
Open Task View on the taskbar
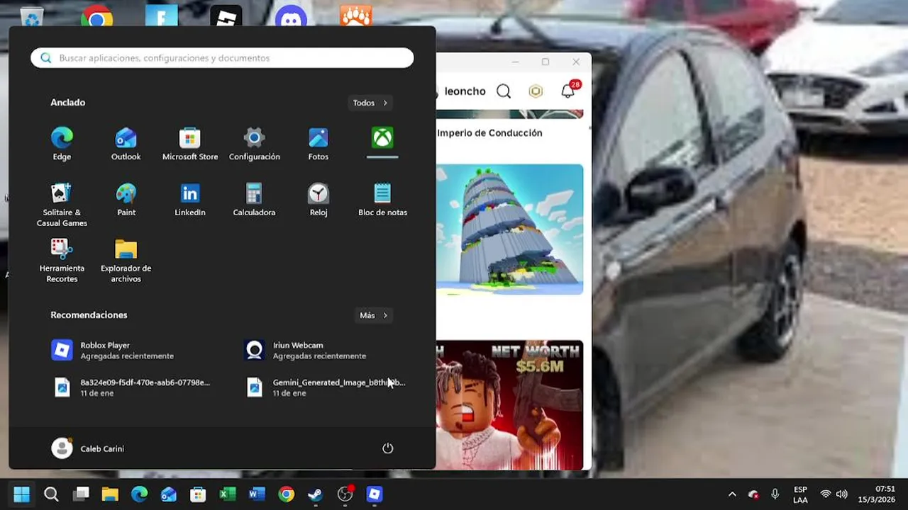coord(81,494)
